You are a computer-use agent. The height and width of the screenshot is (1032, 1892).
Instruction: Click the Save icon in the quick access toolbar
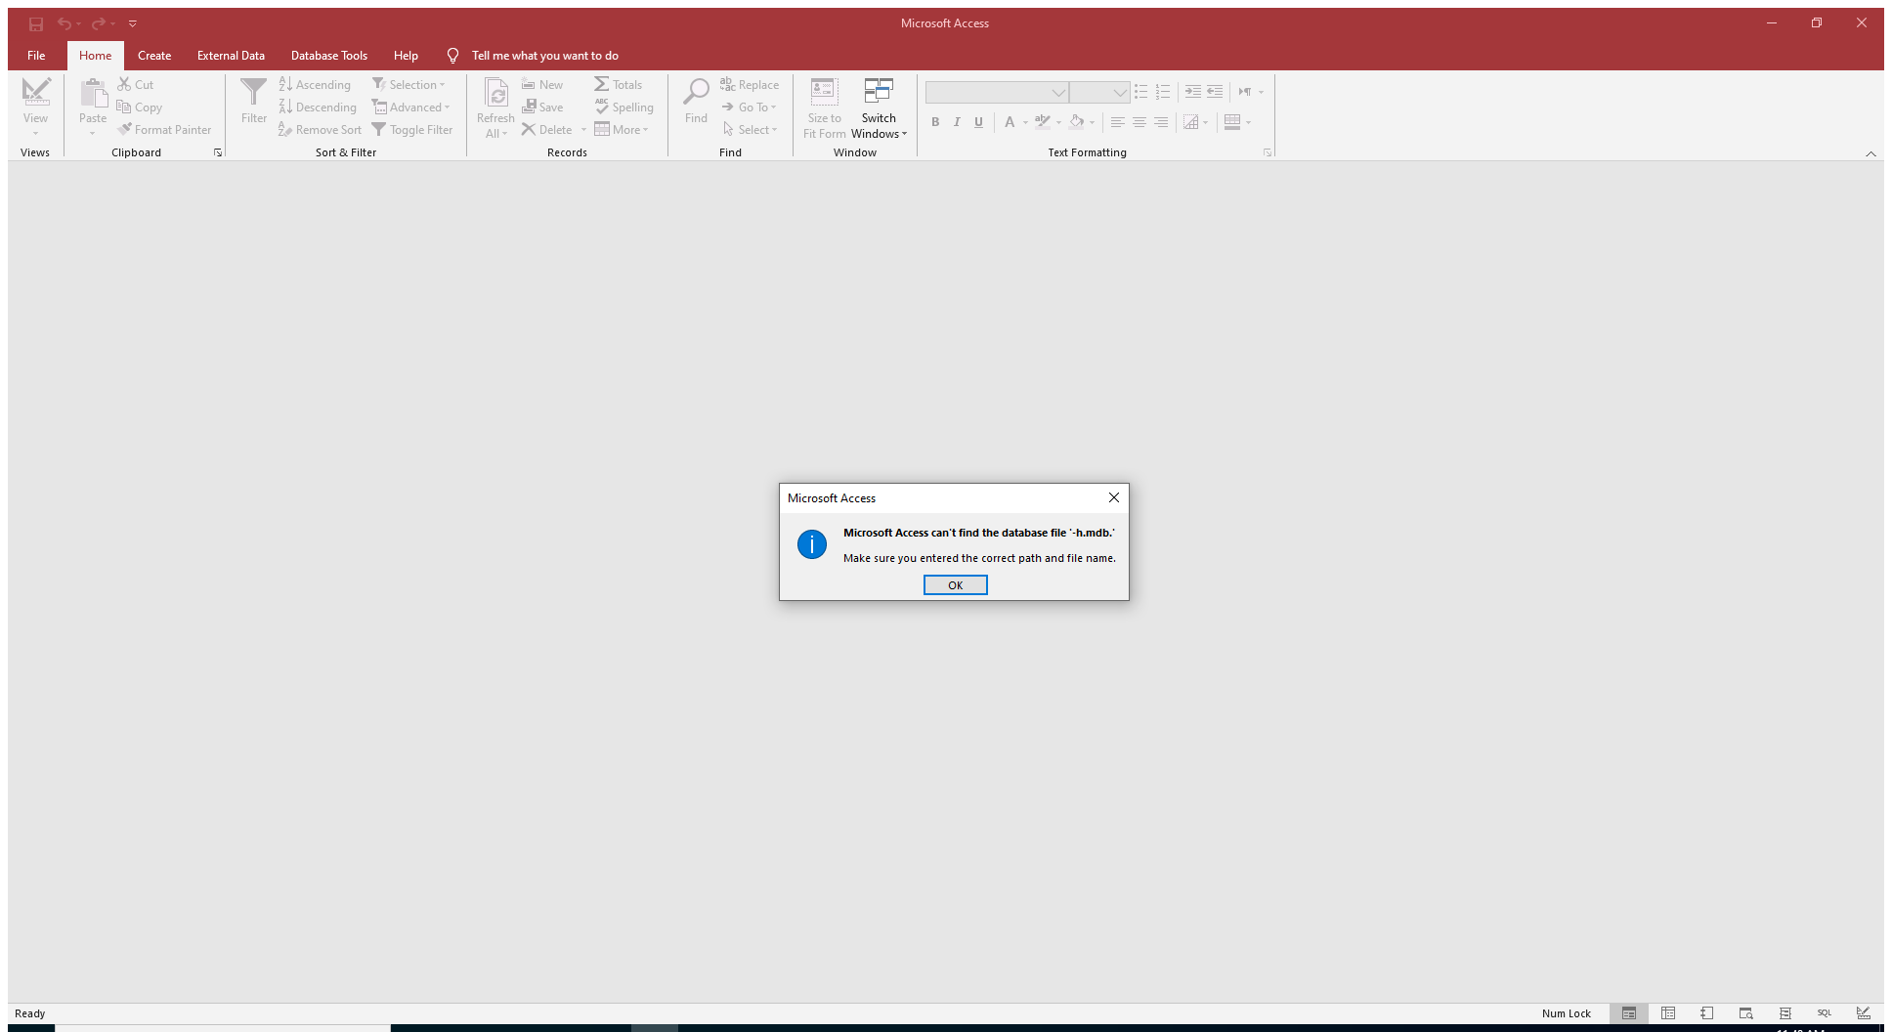point(36,23)
